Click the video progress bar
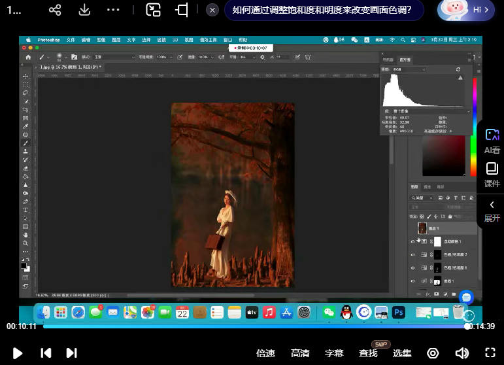The image size is (504, 365). (255, 326)
